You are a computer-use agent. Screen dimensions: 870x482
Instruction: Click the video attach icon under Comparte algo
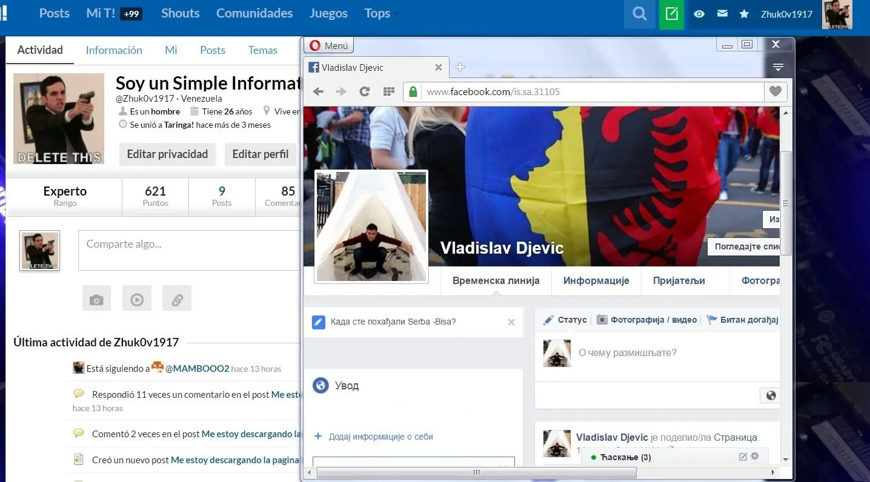(x=137, y=299)
